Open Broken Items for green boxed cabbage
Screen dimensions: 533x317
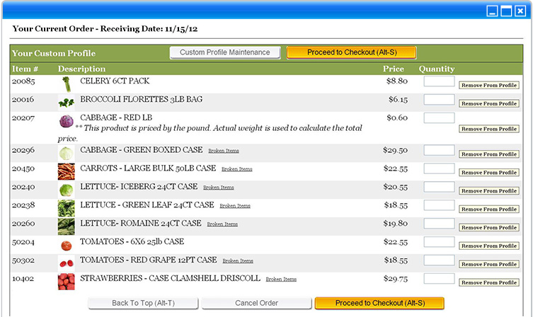point(223,151)
